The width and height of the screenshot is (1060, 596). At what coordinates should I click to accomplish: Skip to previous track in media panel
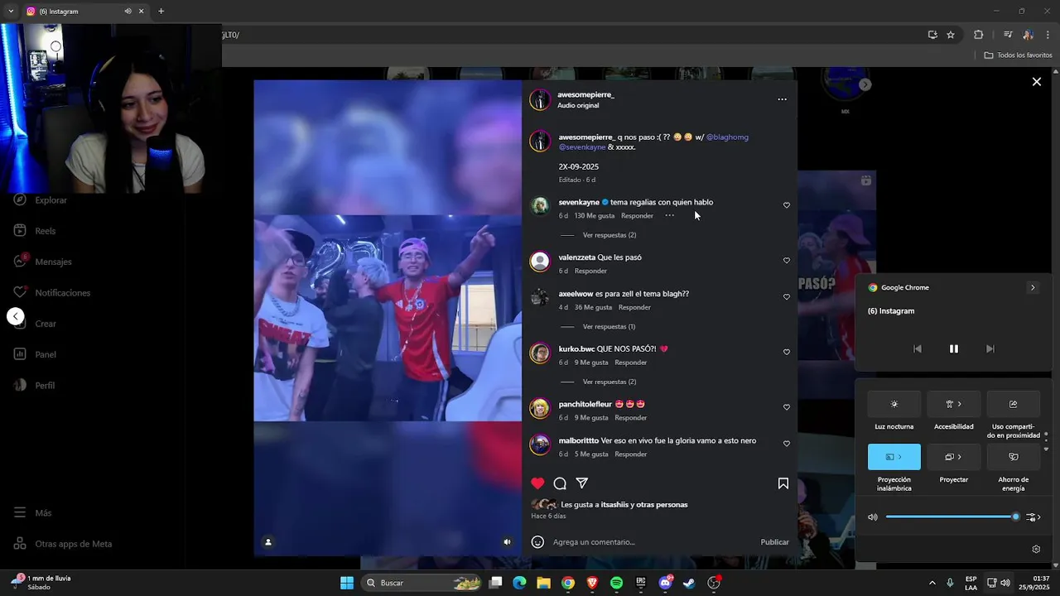(x=917, y=349)
